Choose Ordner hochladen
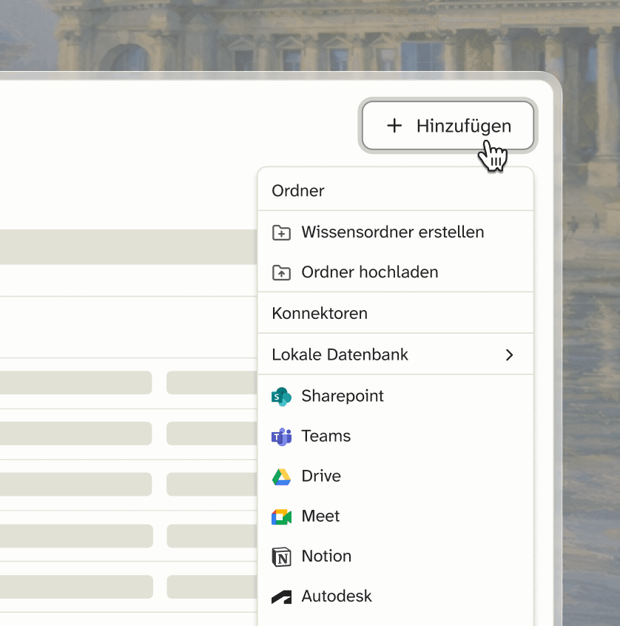 click(395, 272)
